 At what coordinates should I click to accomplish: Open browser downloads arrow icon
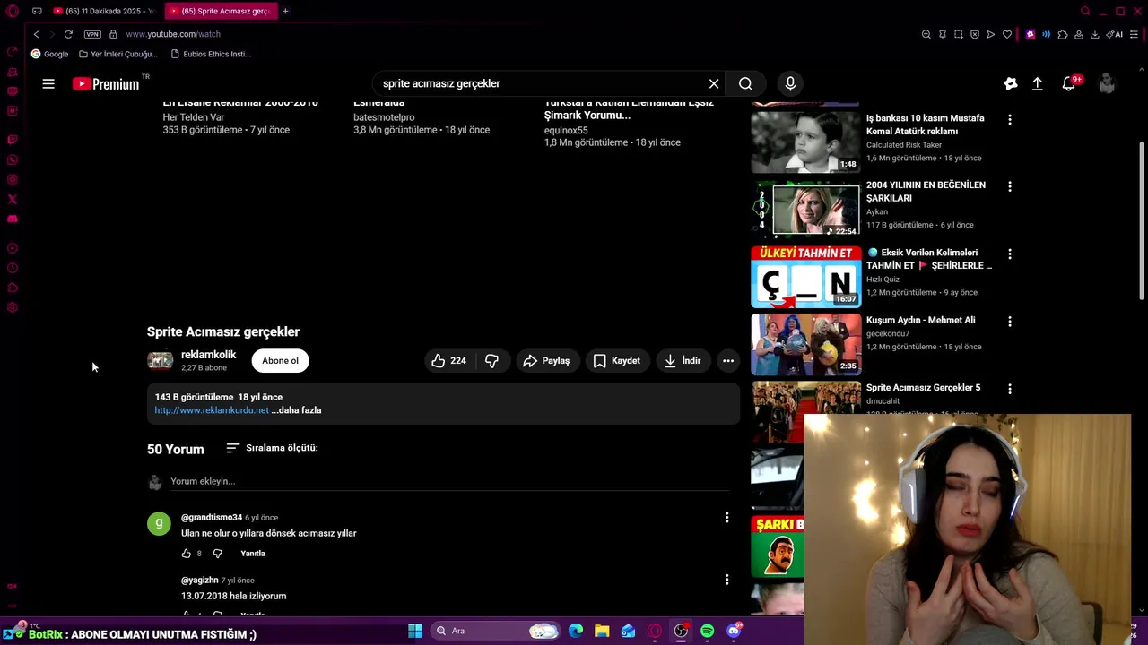[x=1095, y=34]
